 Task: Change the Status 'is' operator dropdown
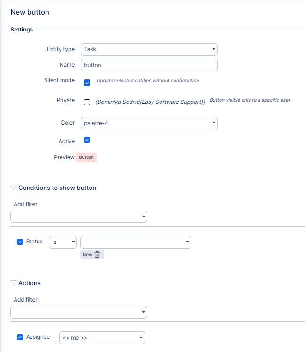pos(63,242)
